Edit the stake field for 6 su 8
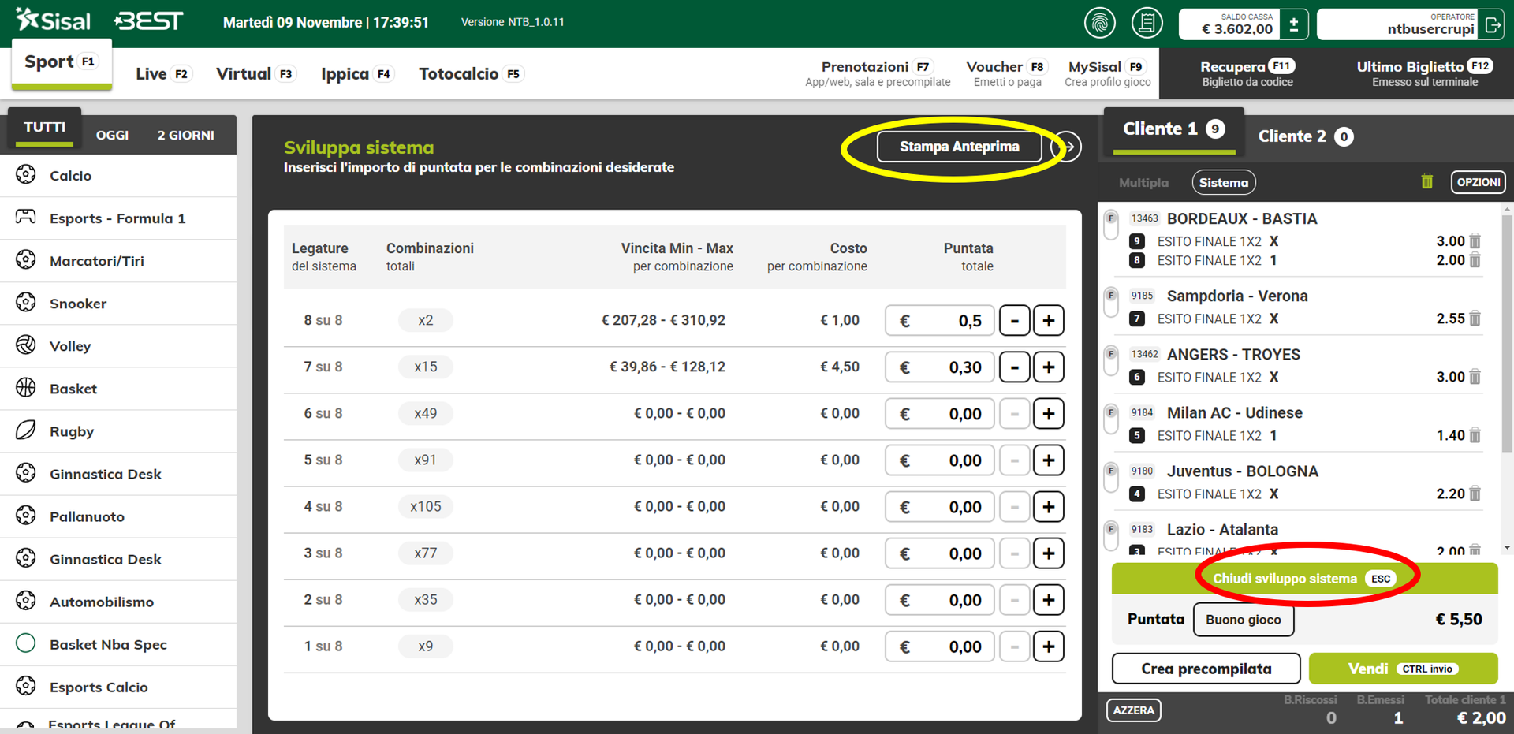Viewport: 1514px width, 734px height. [x=939, y=413]
